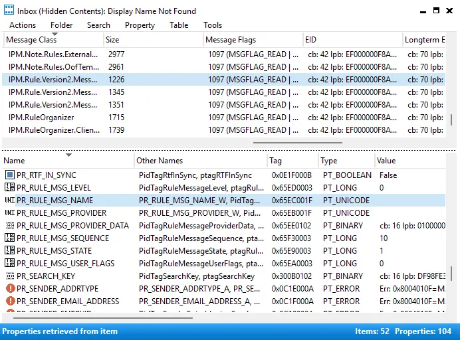Click the PidTagSearchKey, ptagSearchKey cell
Viewport: 460px width, 340px height.
[197, 276]
